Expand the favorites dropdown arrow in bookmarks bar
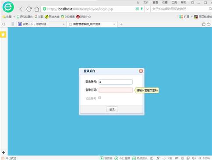This screenshot has width=212, height=160. (x=14, y=17)
